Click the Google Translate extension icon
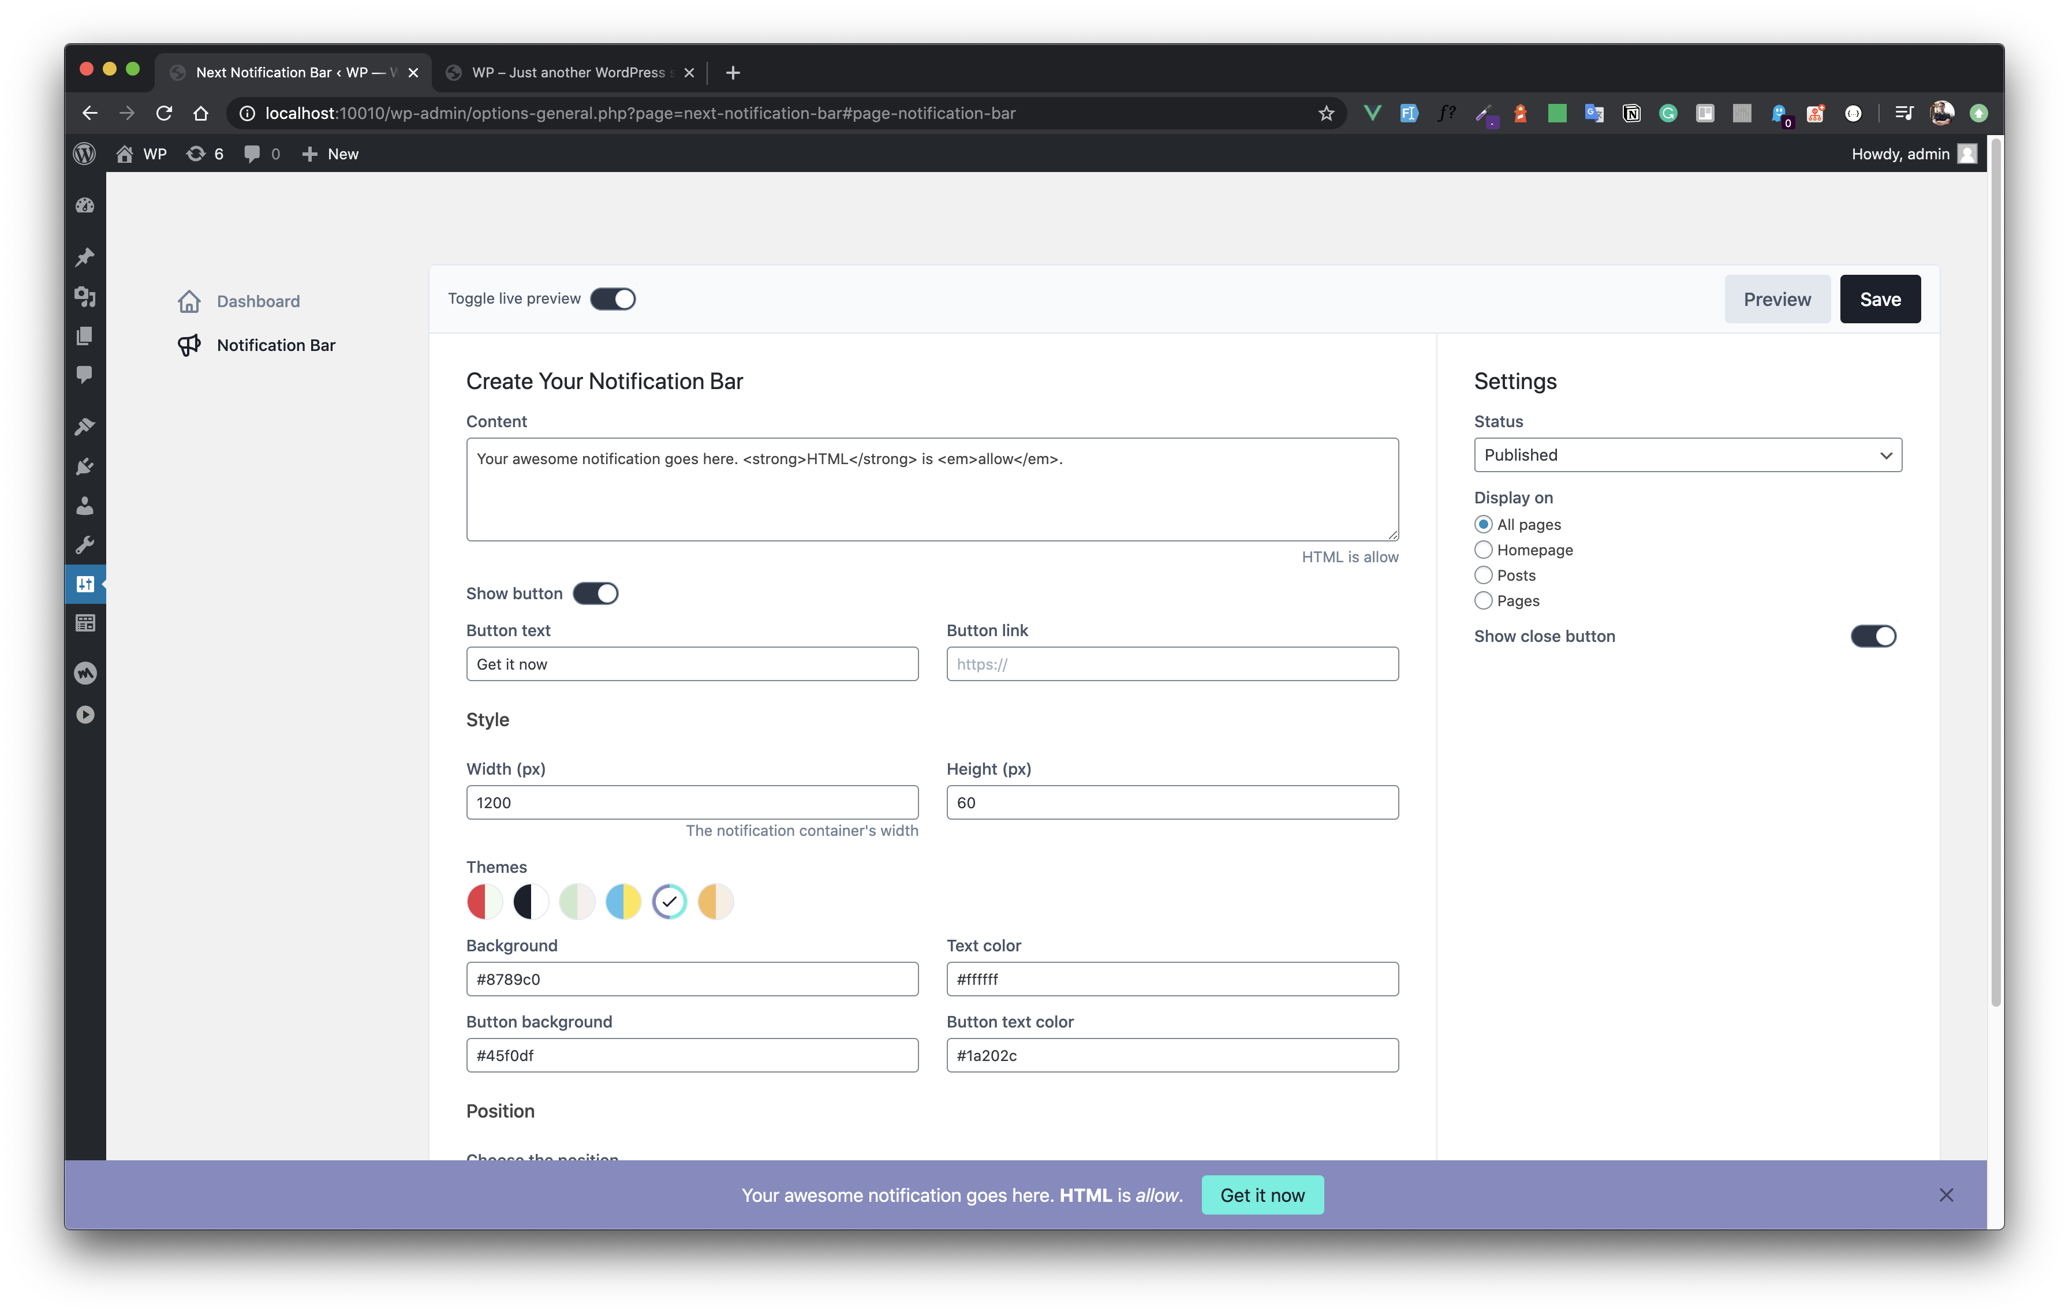This screenshot has height=1315, width=2069. (1594, 113)
